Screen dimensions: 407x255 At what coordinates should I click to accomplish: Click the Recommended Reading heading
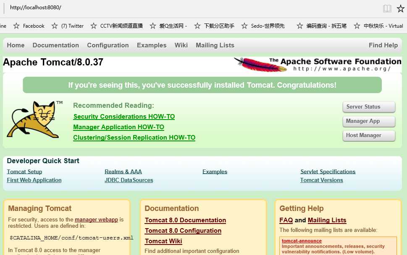[x=113, y=105]
